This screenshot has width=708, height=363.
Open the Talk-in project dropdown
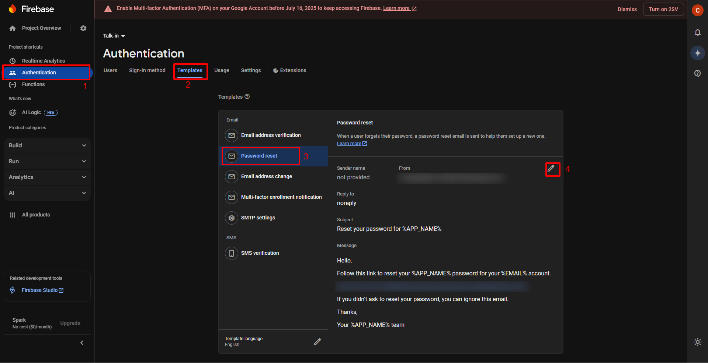(x=114, y=36)
